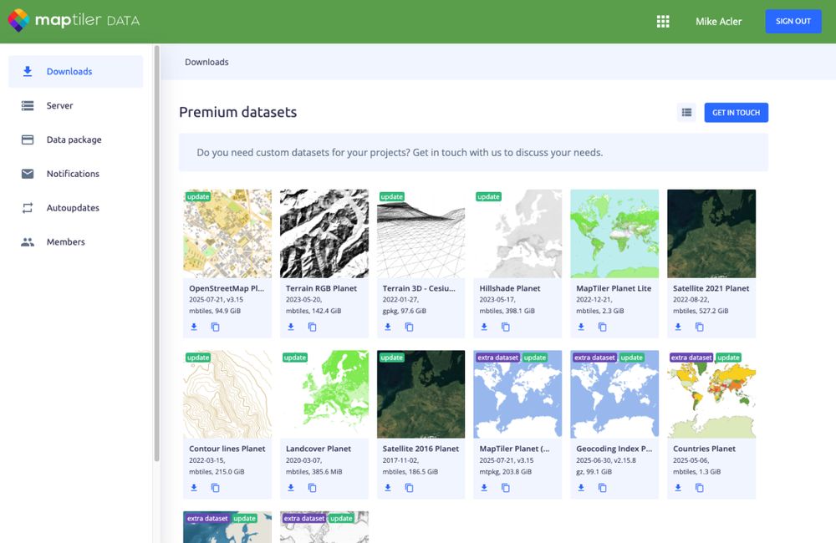Click the Hillshade Planet title
Screen dimensions: 836x543
[x=510, y=288]
